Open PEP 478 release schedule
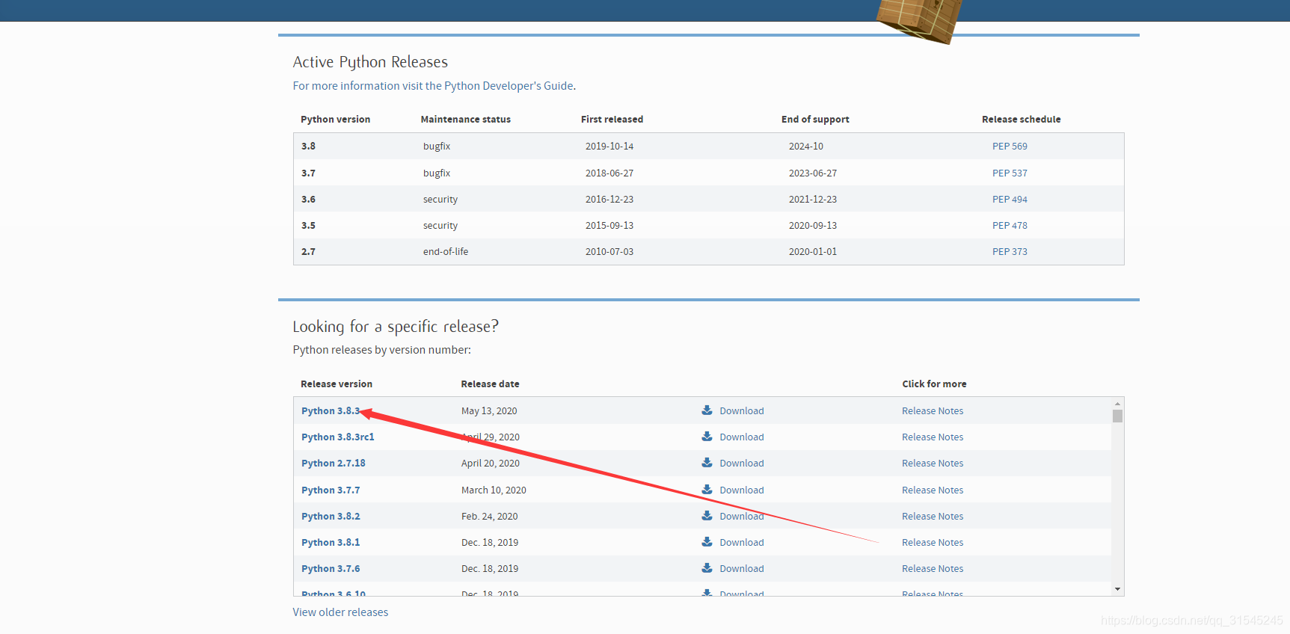The width and height of the screenshot is (1290, 634). [x=1010, y=226]
